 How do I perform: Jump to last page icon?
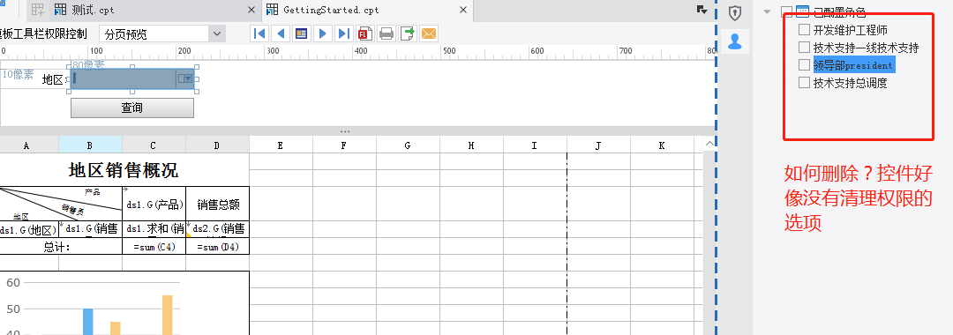tap(344, 33)
